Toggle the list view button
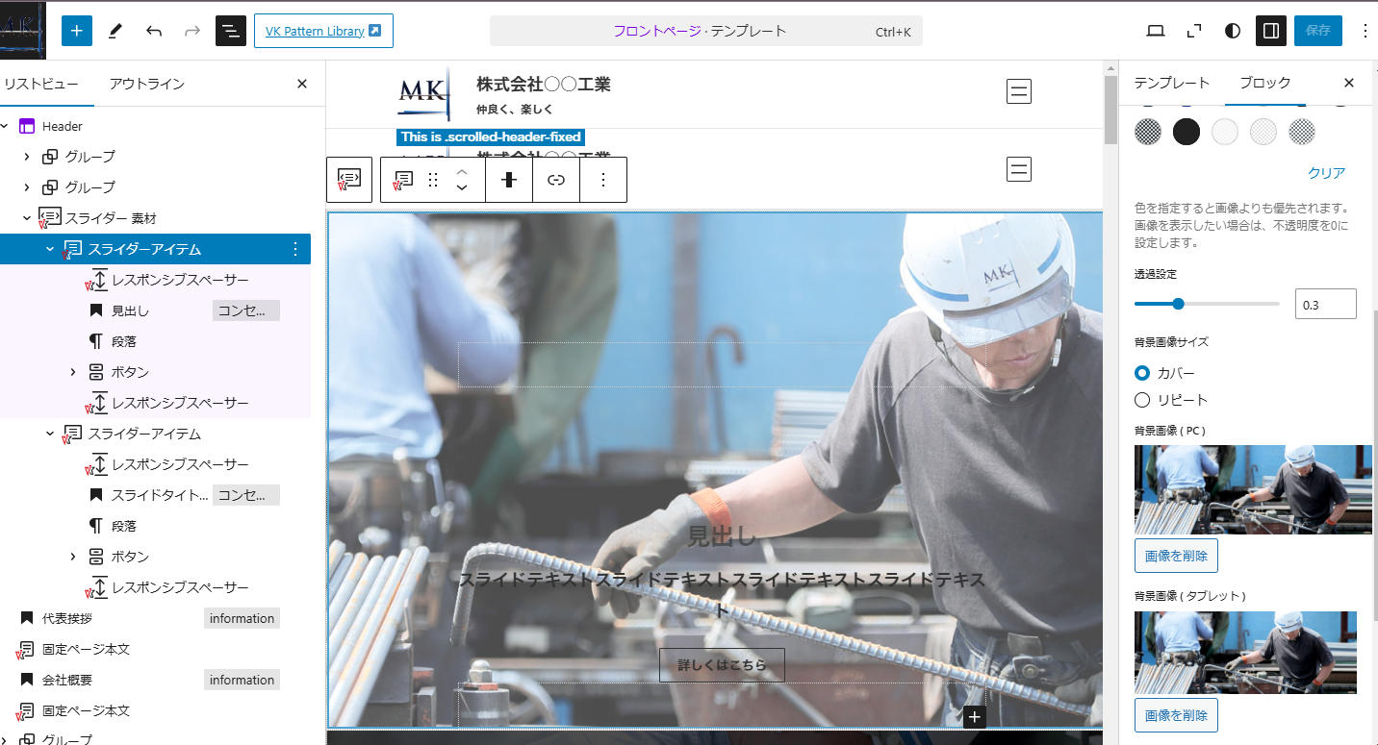The height and width of the screenshot is (745, 1378). click(231, 31)
